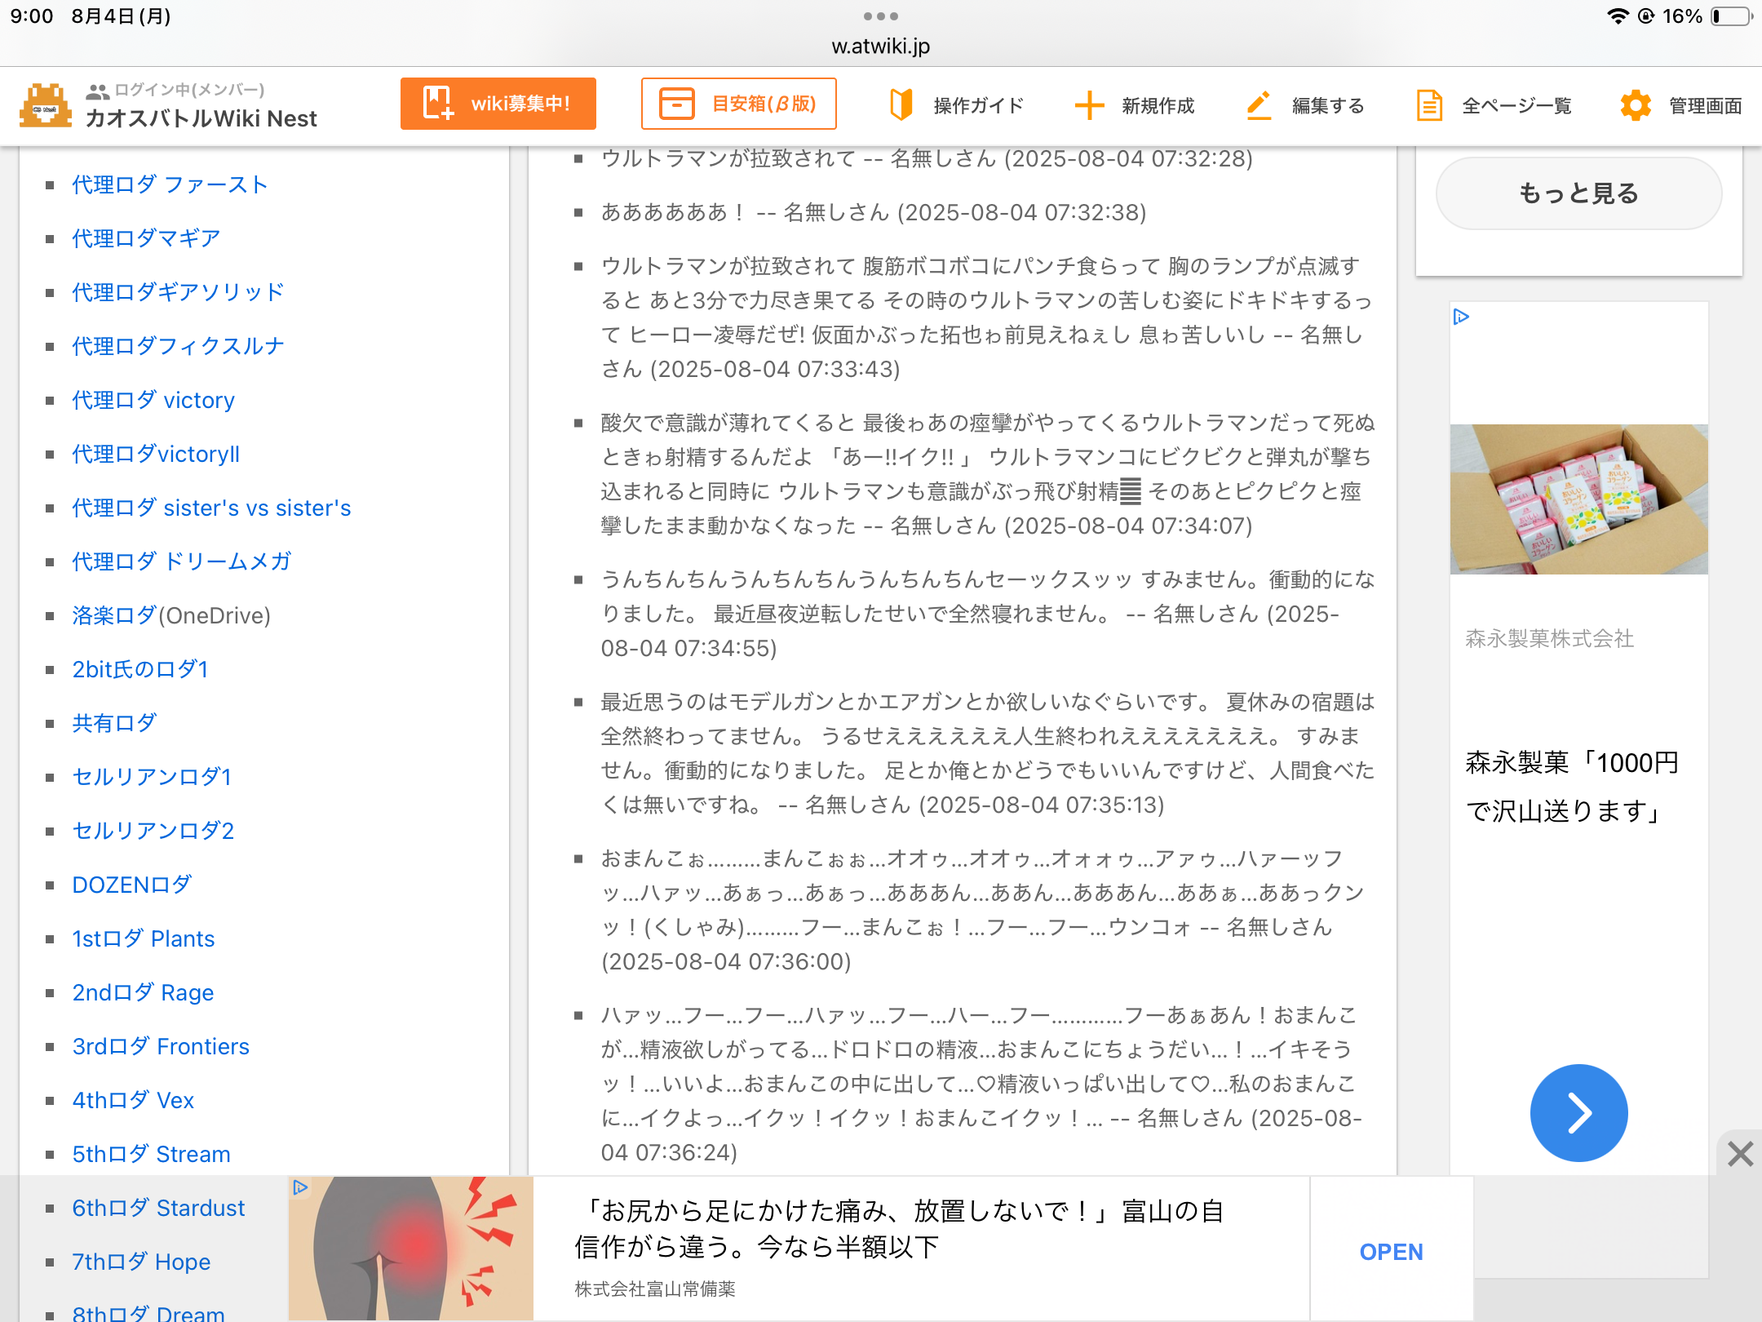Tap the blue arrow button in the side ad

1578,1113
